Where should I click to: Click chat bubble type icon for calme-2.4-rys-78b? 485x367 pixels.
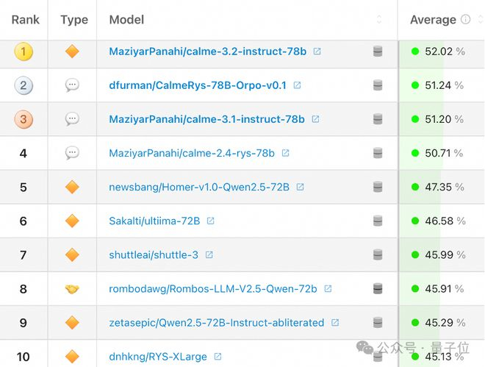click(x=72, y=153)
